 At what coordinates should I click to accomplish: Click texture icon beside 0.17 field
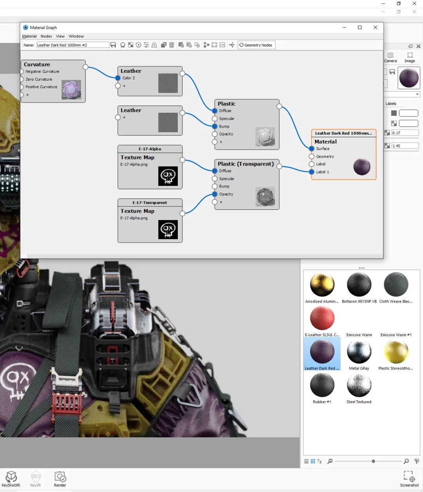click(x=387, y=133)
